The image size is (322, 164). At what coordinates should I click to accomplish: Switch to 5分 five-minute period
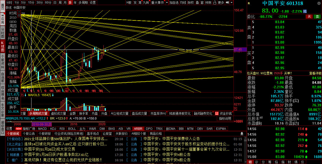pyautogui.click(x=23, y=3)
